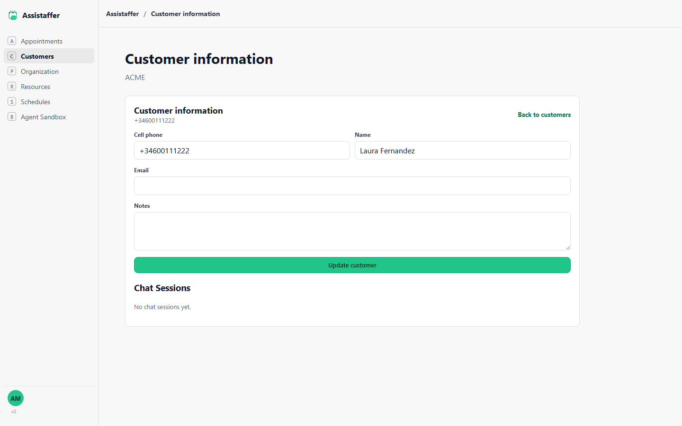Open the AM user avatar
This screenshot has height=426, width=682.
click(16, 399)
